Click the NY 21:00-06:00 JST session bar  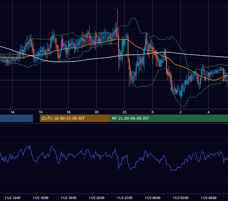click(x=169, y=118)
